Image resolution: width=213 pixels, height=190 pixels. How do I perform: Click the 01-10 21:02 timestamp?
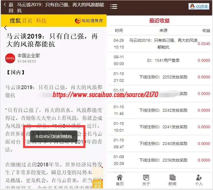coord(119,77)
